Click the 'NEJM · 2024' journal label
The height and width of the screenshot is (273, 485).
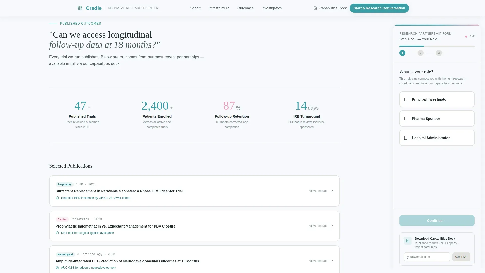pyautogui.click(x=86, y=185)
